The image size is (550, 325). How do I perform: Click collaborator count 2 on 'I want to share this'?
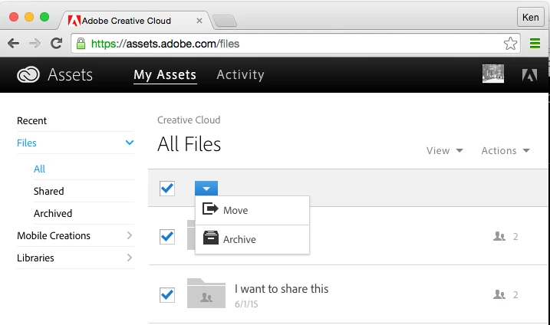click(x=515, y=295)
